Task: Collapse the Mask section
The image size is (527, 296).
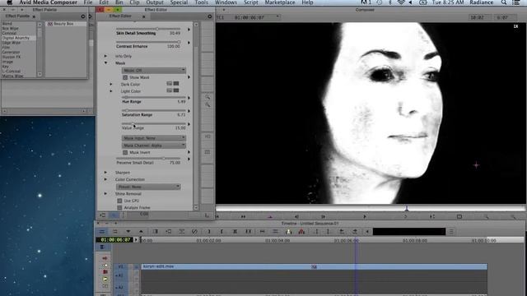Action: click(x=105, y=62)
